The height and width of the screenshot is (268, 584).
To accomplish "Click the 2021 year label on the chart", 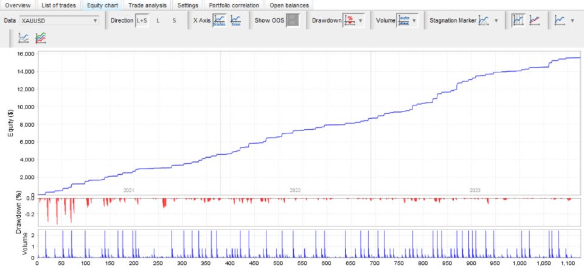I will [128, 191].
